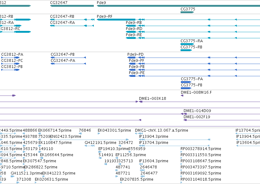This screenshot has height=184, width=260.
Task: Click the EK207835.5prime EST label
Action: (137, 179)
